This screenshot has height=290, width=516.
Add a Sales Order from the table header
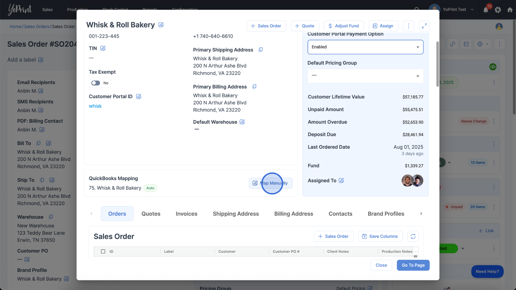(x=334, y=236)
